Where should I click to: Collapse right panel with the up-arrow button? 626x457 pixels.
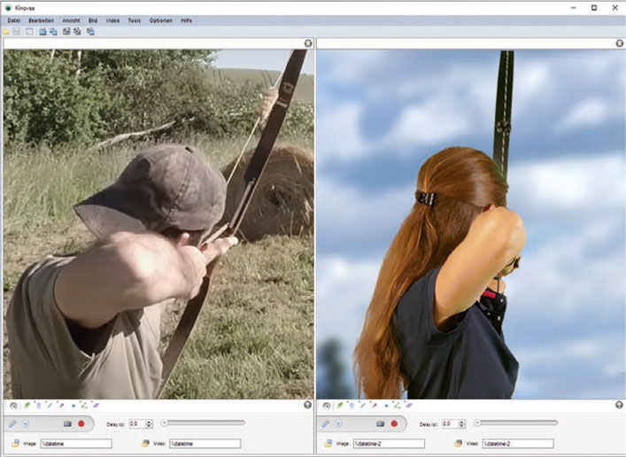point(620,405)
